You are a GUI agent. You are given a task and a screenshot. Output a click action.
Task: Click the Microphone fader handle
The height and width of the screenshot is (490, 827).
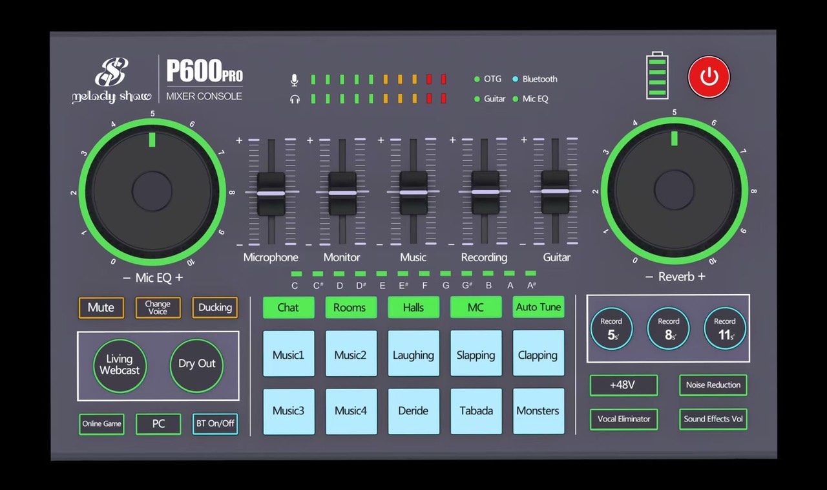[x=271, y=193]
